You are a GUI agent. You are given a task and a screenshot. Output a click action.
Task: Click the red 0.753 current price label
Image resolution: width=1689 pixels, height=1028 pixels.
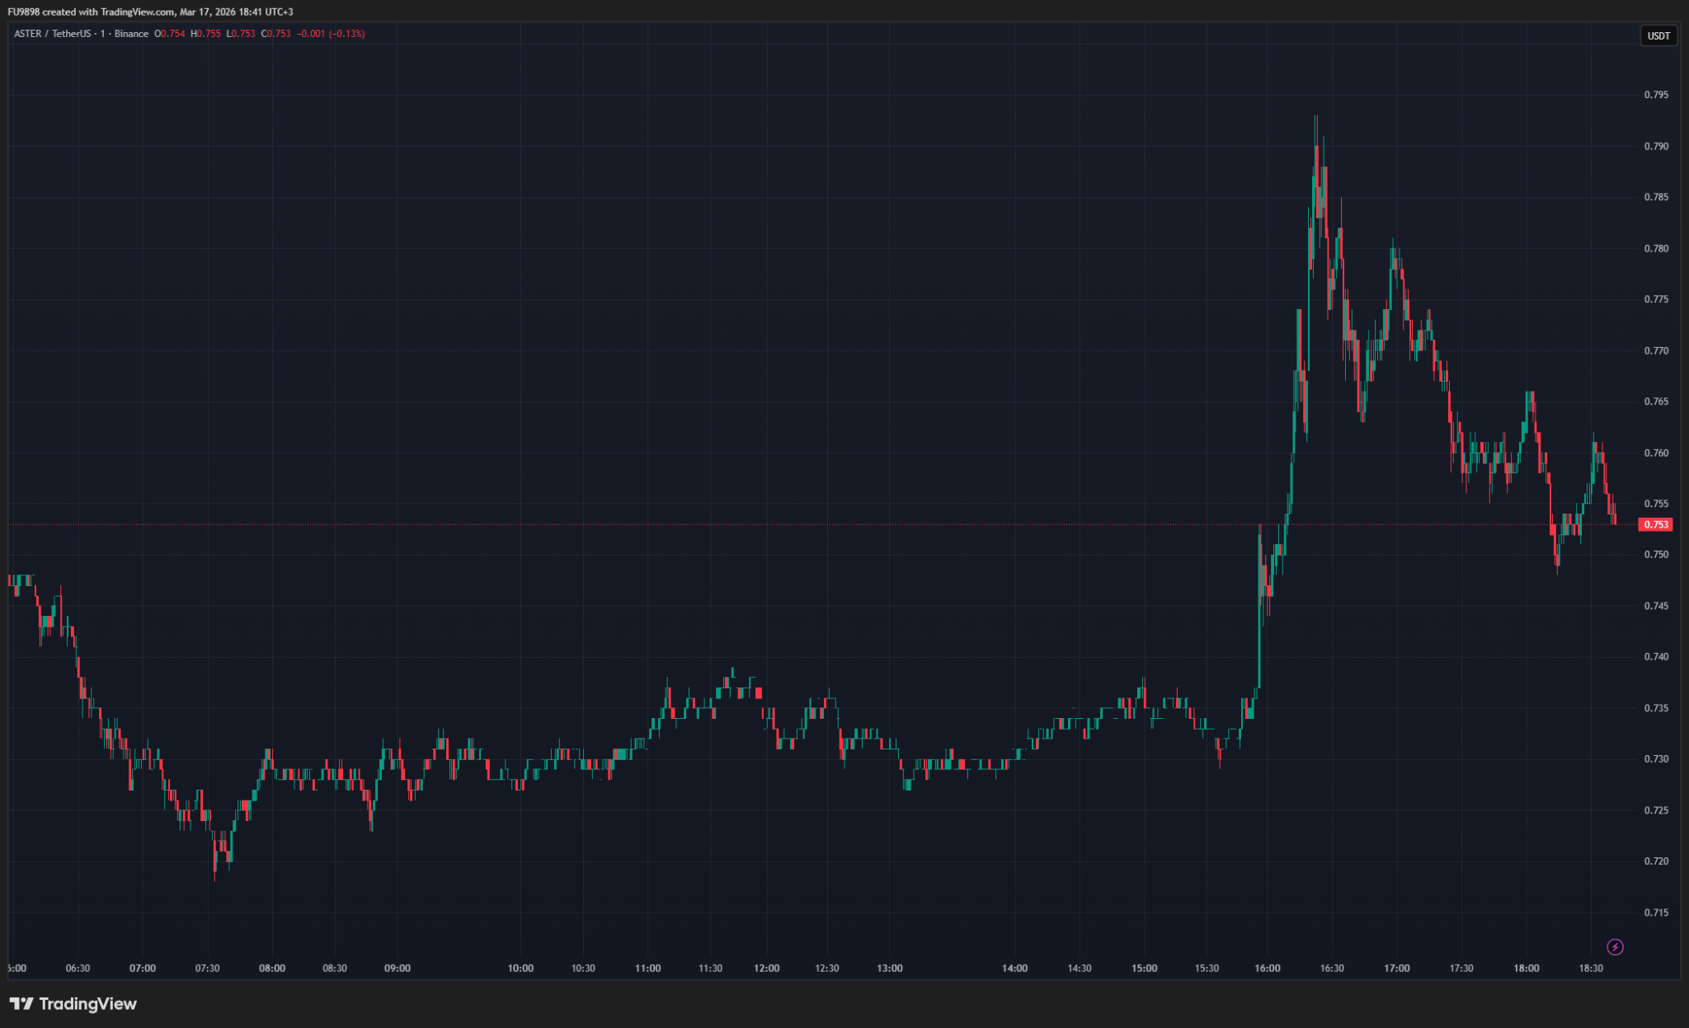(x=1655, y=524)
